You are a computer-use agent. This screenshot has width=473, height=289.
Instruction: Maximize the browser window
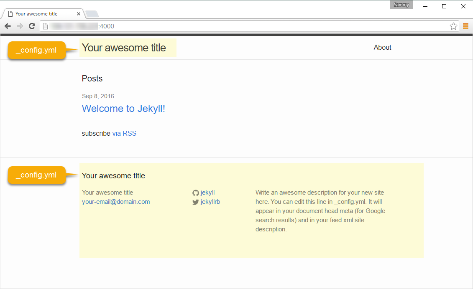tap(444, 6)
